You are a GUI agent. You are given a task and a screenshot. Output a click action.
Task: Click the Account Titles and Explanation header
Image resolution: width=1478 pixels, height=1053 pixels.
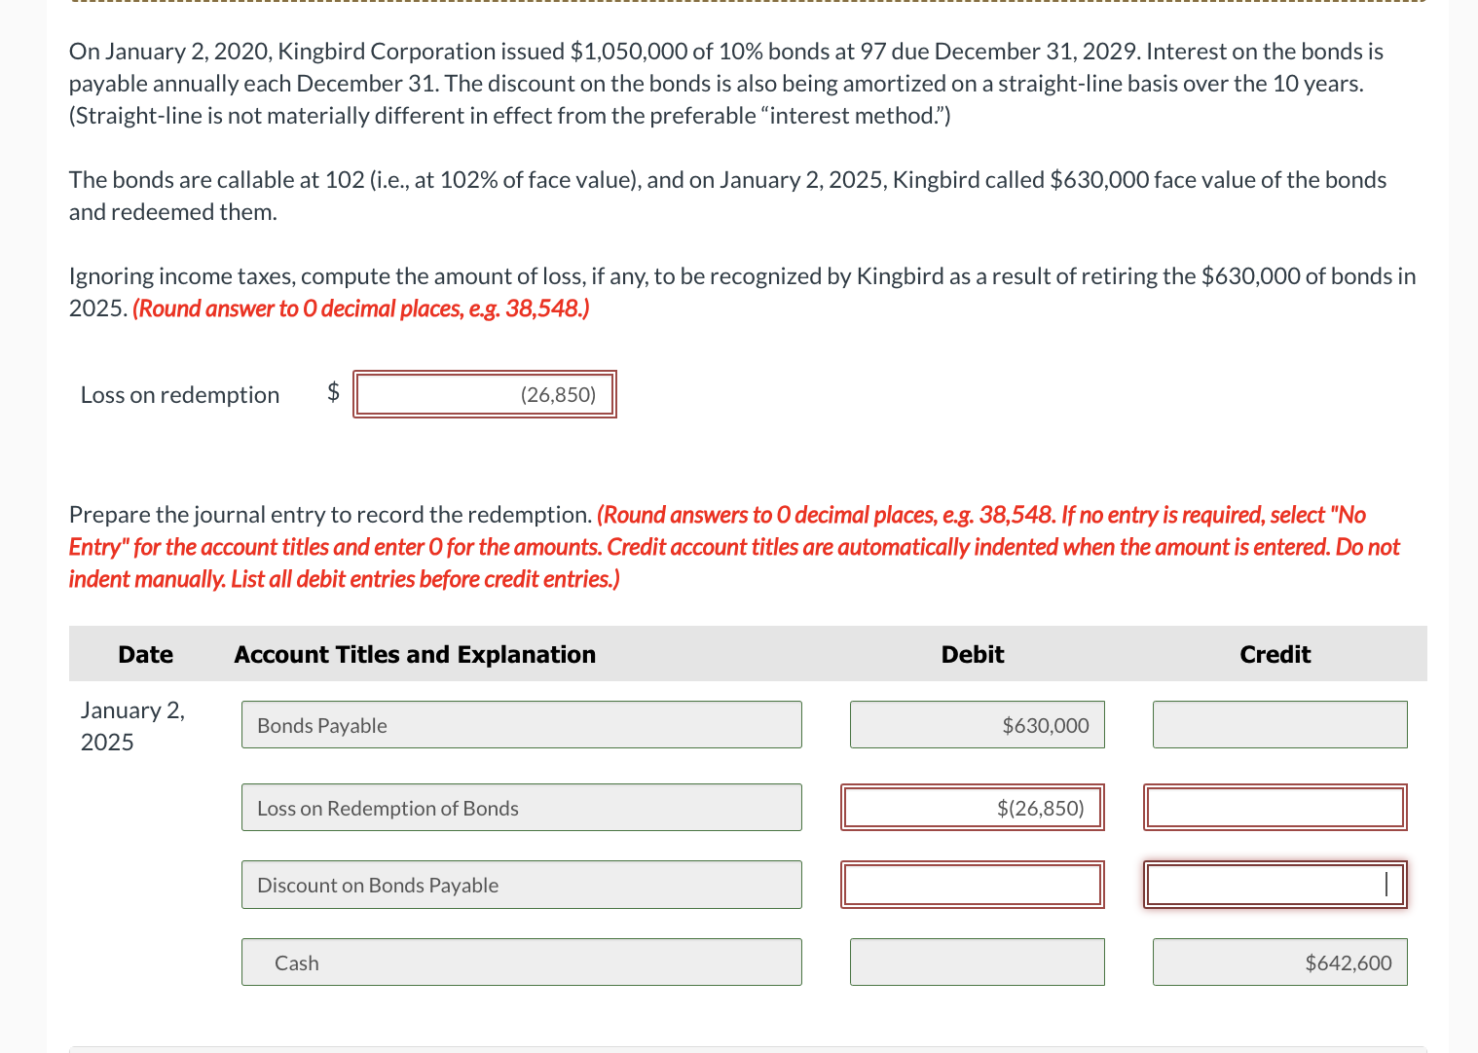(x=414, y=654)
